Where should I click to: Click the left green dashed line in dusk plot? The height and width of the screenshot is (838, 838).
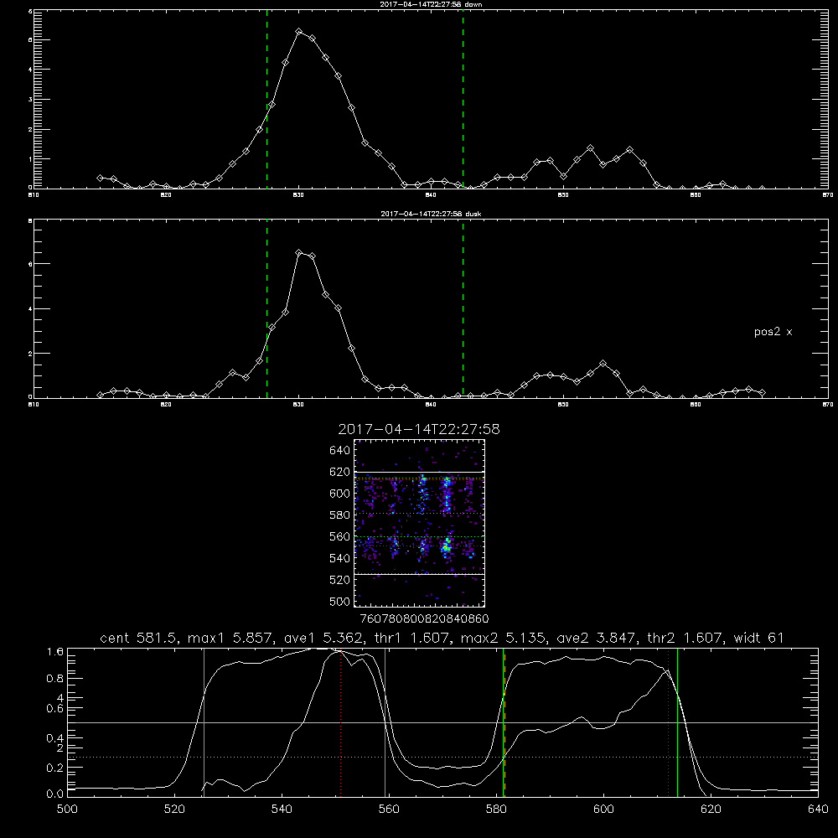(x=266, y=308)
